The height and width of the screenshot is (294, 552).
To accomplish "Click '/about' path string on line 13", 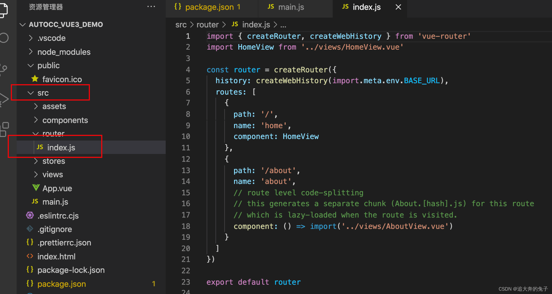I will pos(278,170).
